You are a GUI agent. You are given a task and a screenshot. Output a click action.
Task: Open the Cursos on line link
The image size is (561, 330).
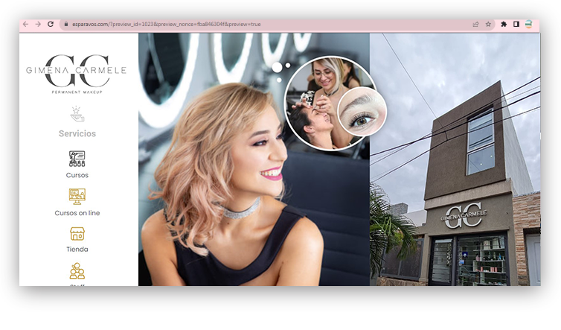(x=77, y=213)
